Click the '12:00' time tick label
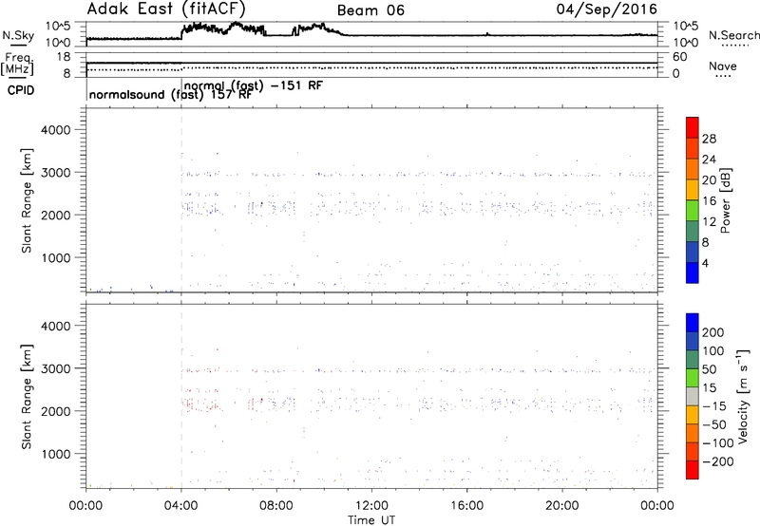The width and height of the screenshot is (760, 526). click(x=371, y=506)
